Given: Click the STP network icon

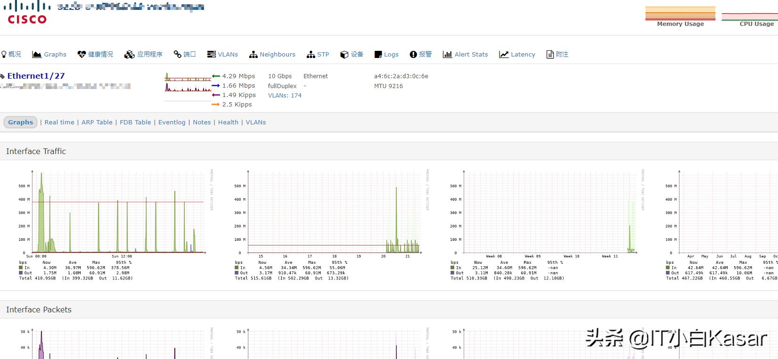Looking at the screenshot, I should pos(311,55).
